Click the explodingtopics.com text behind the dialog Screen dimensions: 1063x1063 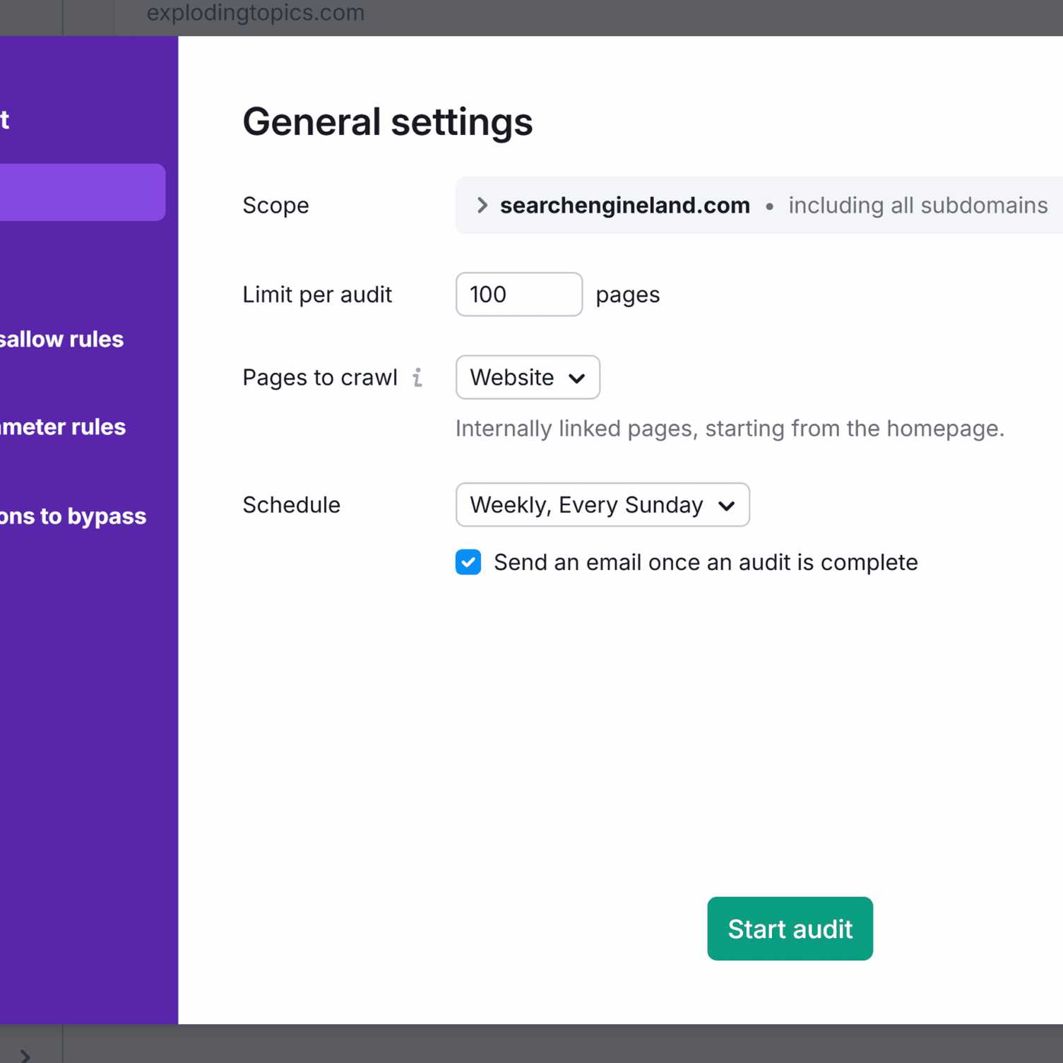[x=255, y=13]
